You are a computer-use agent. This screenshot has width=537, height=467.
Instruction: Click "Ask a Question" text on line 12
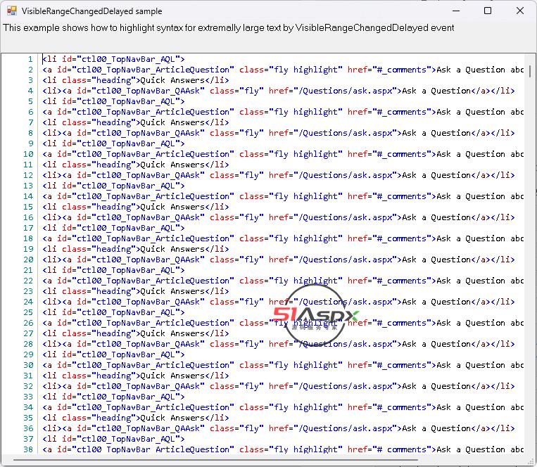436,175
